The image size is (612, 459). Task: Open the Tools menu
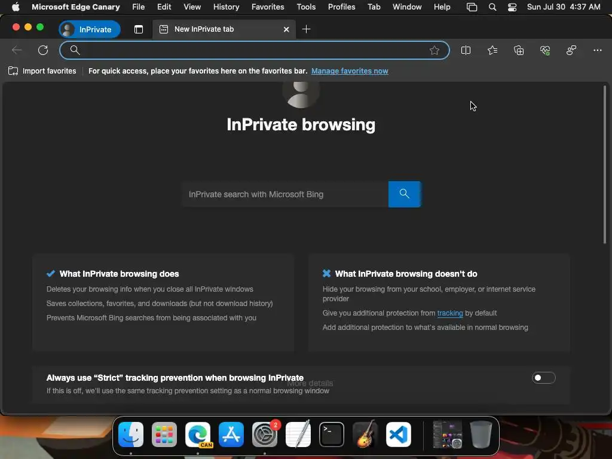(306, 7)
